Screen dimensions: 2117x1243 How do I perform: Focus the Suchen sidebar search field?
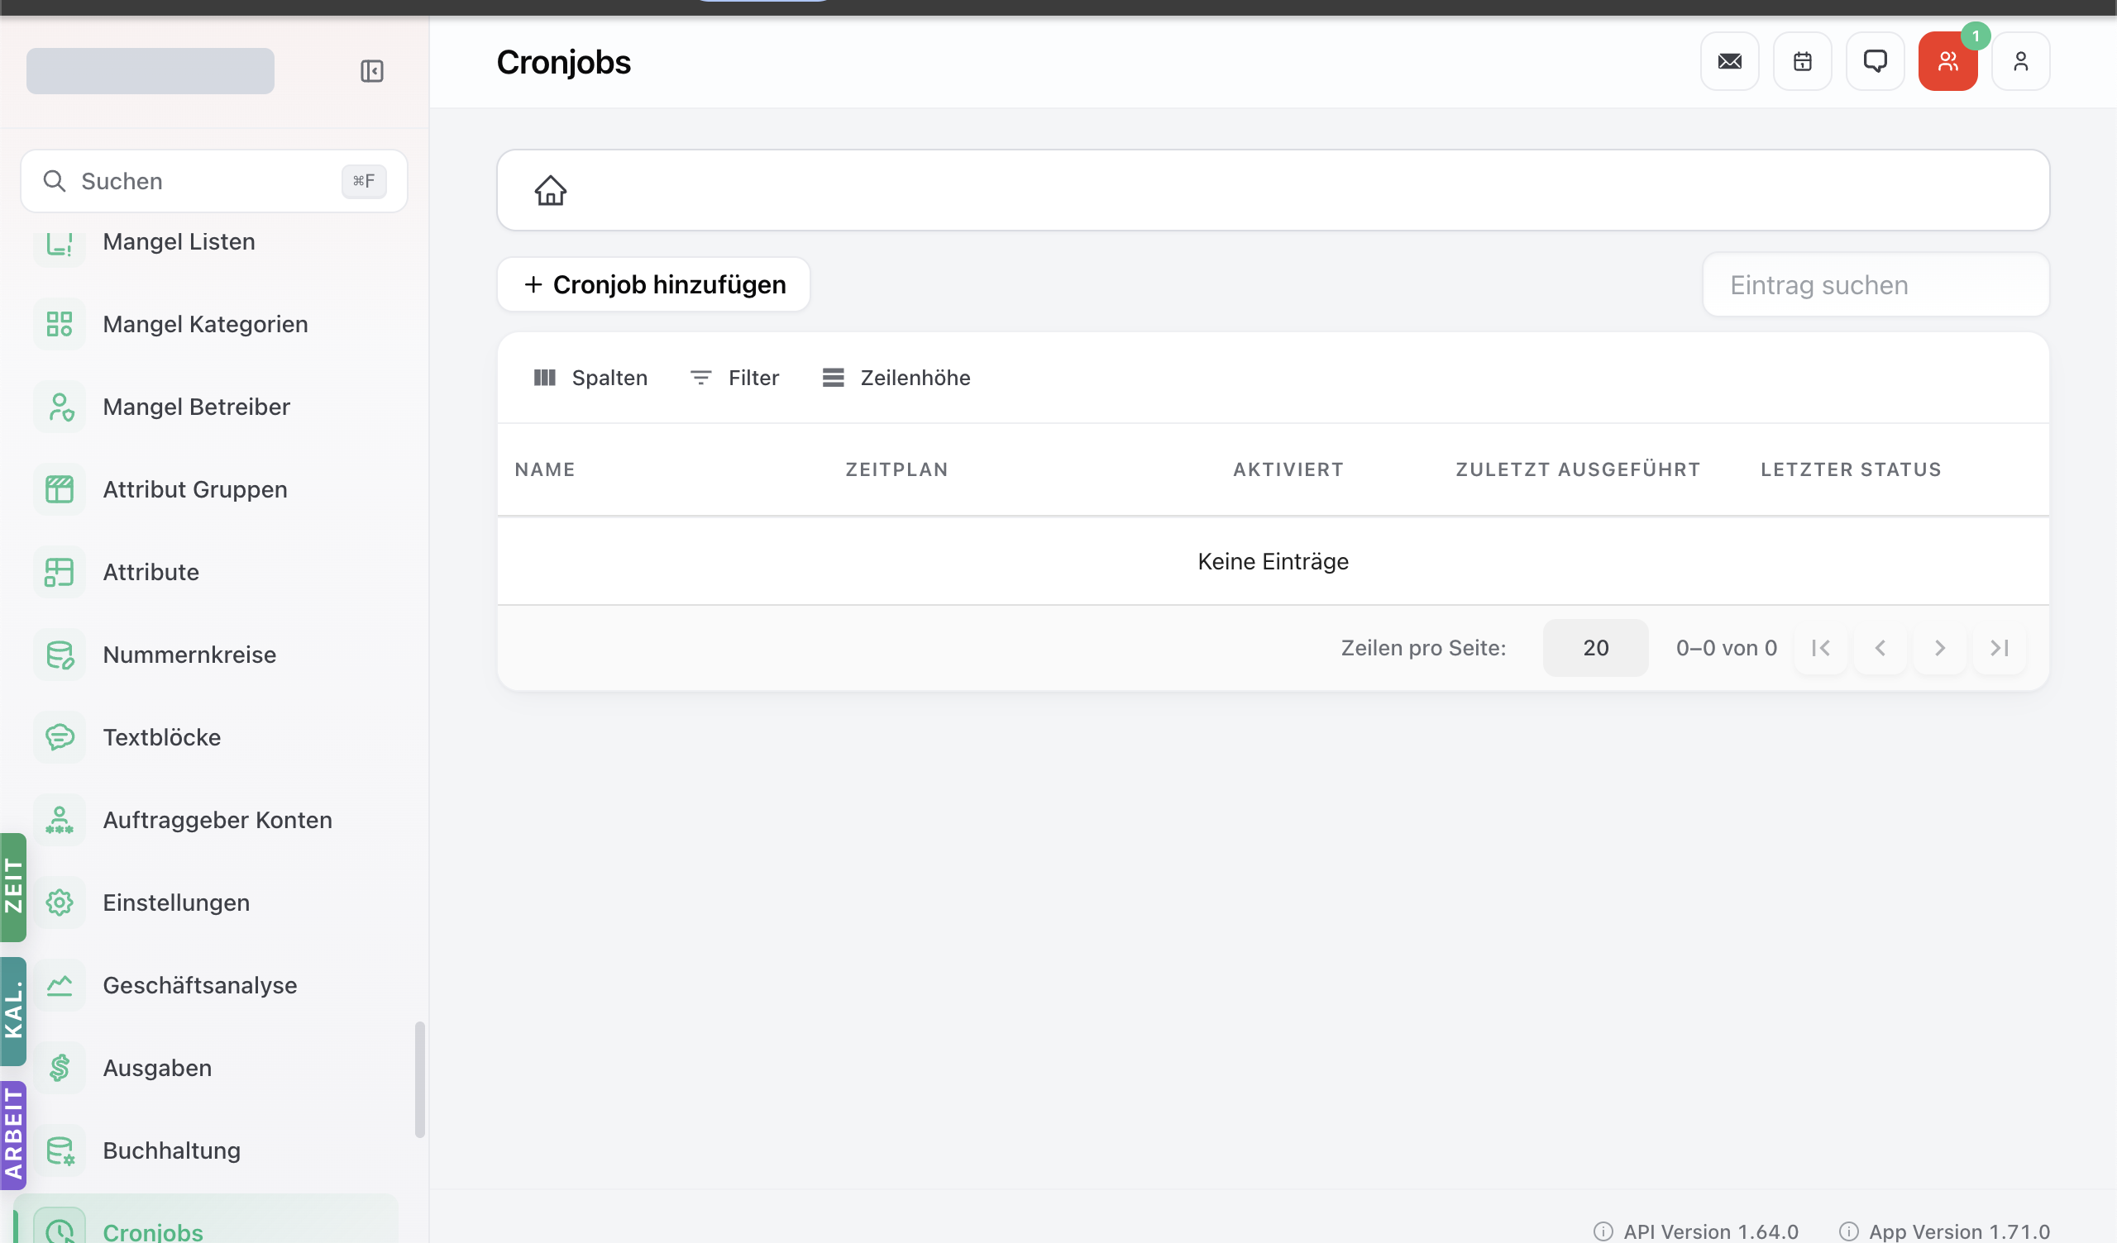[214, 182]
